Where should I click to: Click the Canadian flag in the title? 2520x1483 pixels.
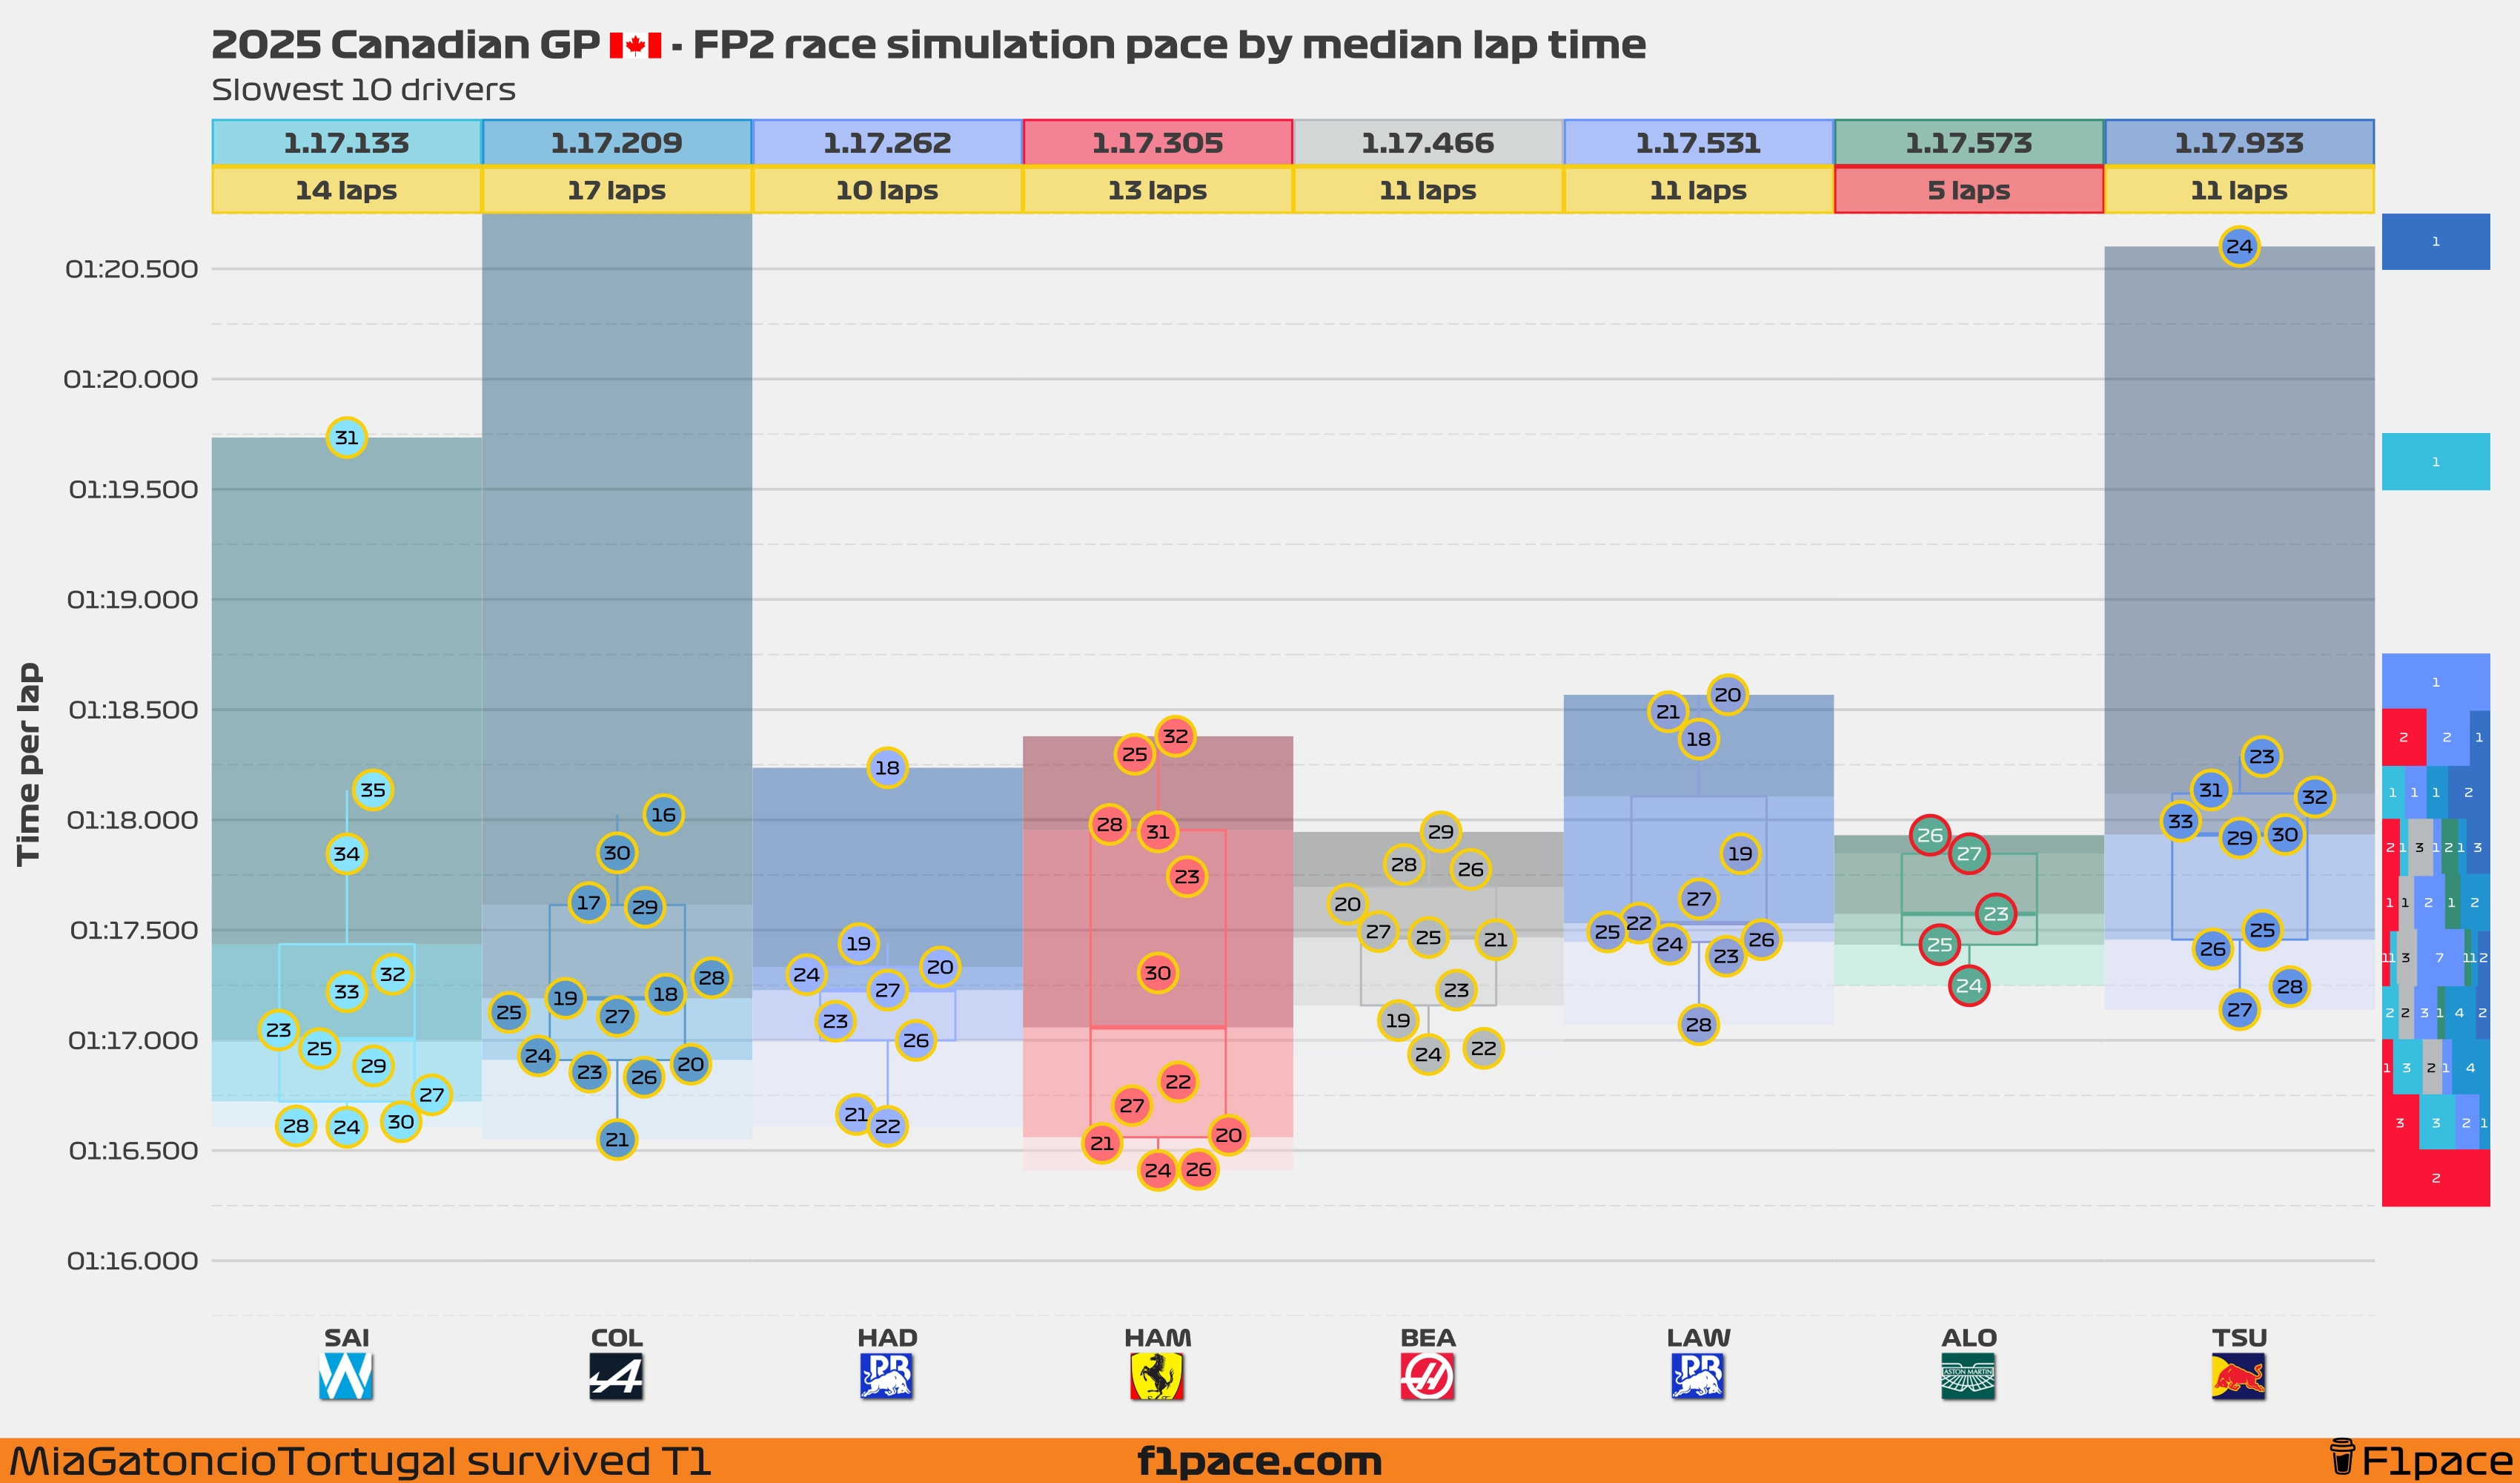click(636, 45)
